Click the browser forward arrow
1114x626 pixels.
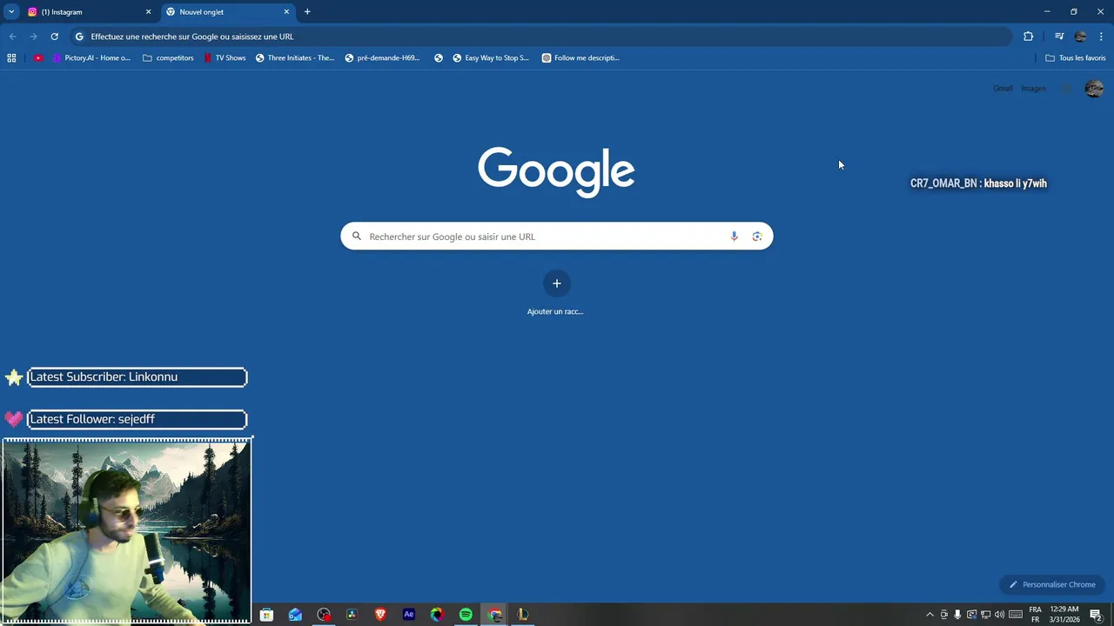[x=33, y=37]
